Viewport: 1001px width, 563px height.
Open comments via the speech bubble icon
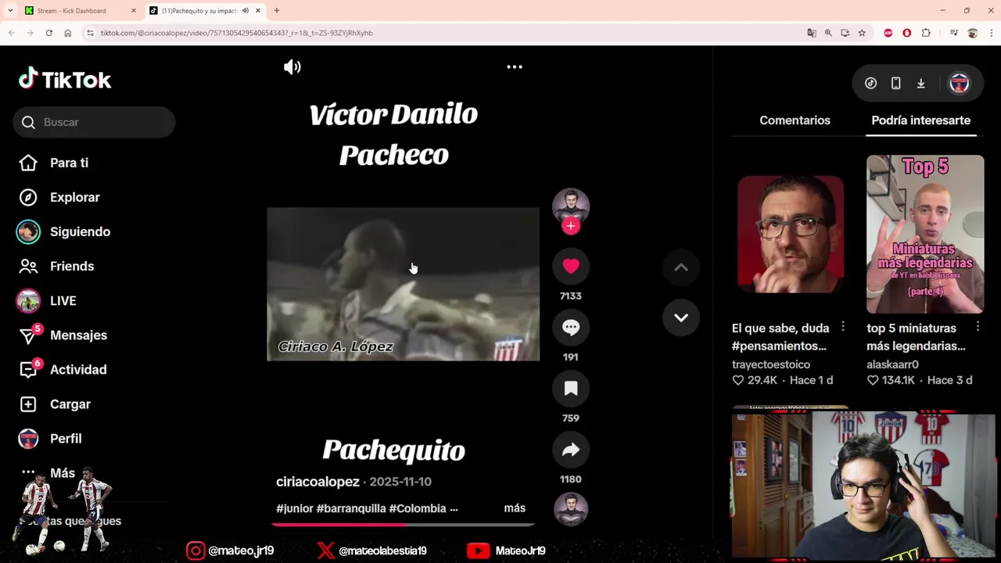click(571, 327)
